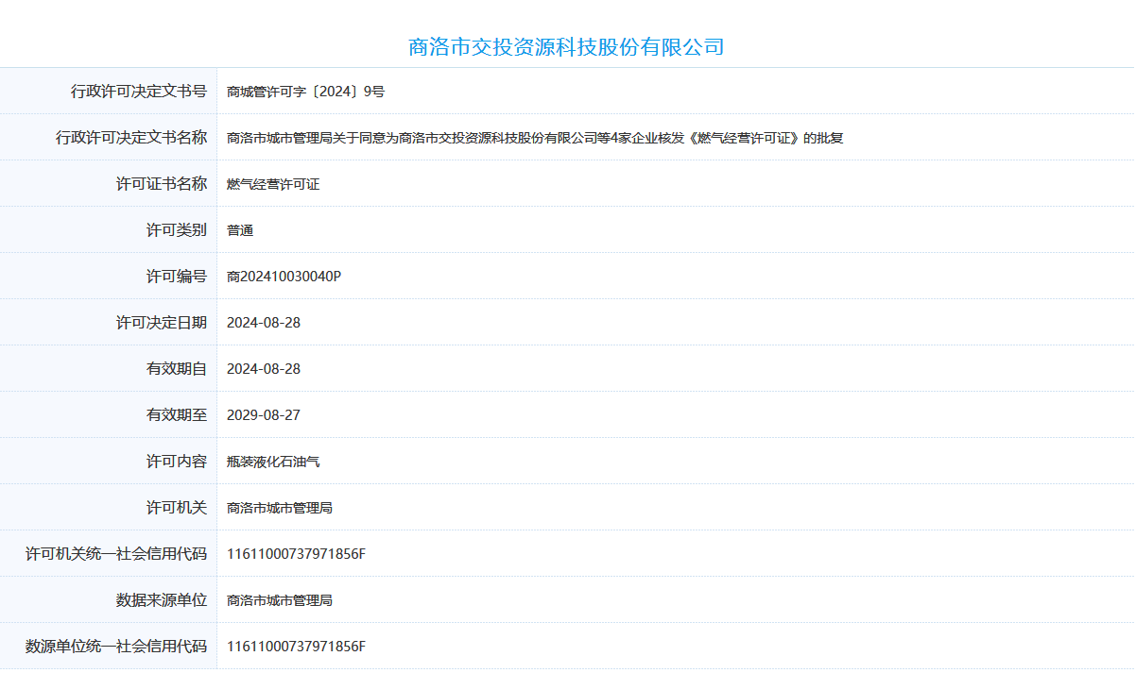Click the value 燃气经营许可证
Viewport: 1136px width, 673px height.
pos(273,184)
